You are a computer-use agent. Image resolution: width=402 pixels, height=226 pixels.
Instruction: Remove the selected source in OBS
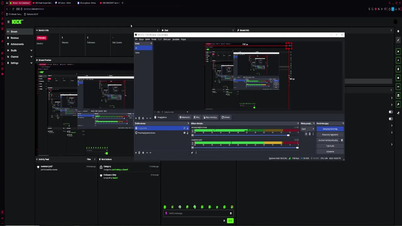pyautogui.click(x=139, y=153)
